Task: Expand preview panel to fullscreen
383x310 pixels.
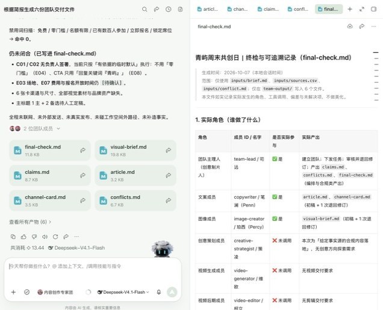Action: (x=362, y=9)
